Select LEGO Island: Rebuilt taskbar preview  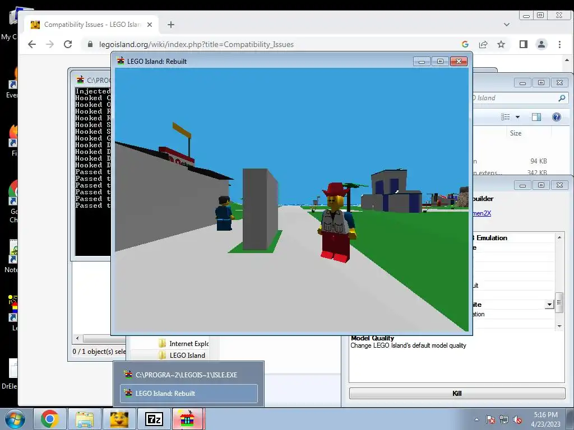pos(188,394)
